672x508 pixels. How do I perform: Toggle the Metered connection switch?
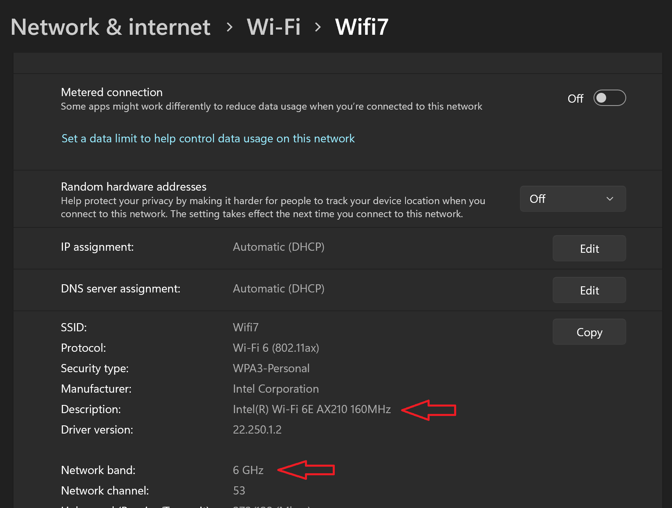pos(609,98)
